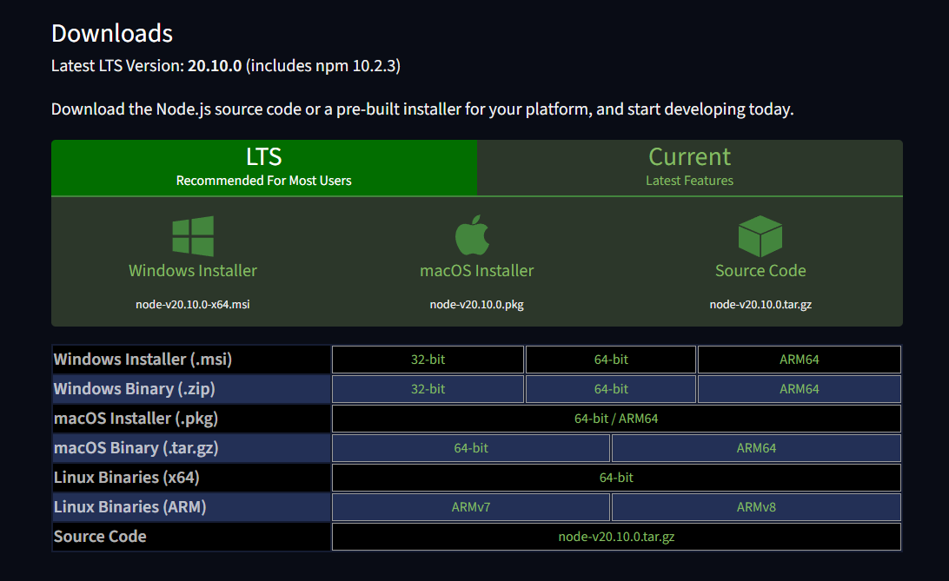Download node-v20.10.0-x64.msi file
This screenshot has width=949, height=581.
(x=192, y=304)
